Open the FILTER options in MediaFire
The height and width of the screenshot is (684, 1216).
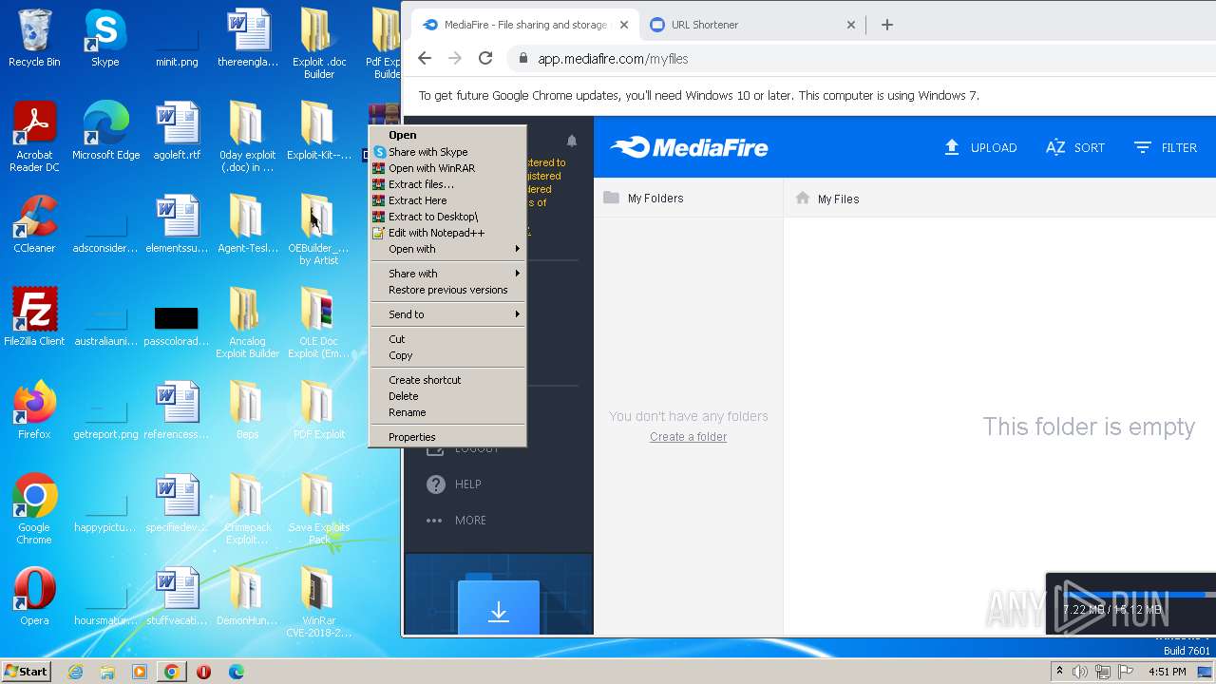pyautogui.click(x=1166, y=147)
